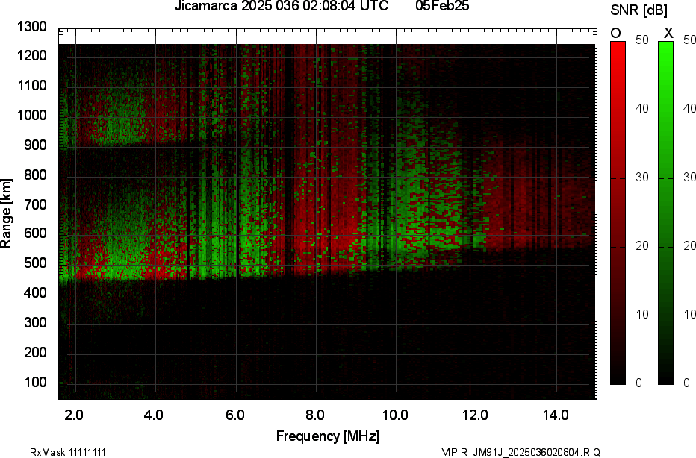Click the plot title 'Jicamarca 2025 036 02:08:04 UTC'

pos(282,6)
